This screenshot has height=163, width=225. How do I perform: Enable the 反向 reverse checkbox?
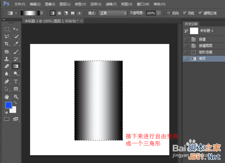pos(169,13)
